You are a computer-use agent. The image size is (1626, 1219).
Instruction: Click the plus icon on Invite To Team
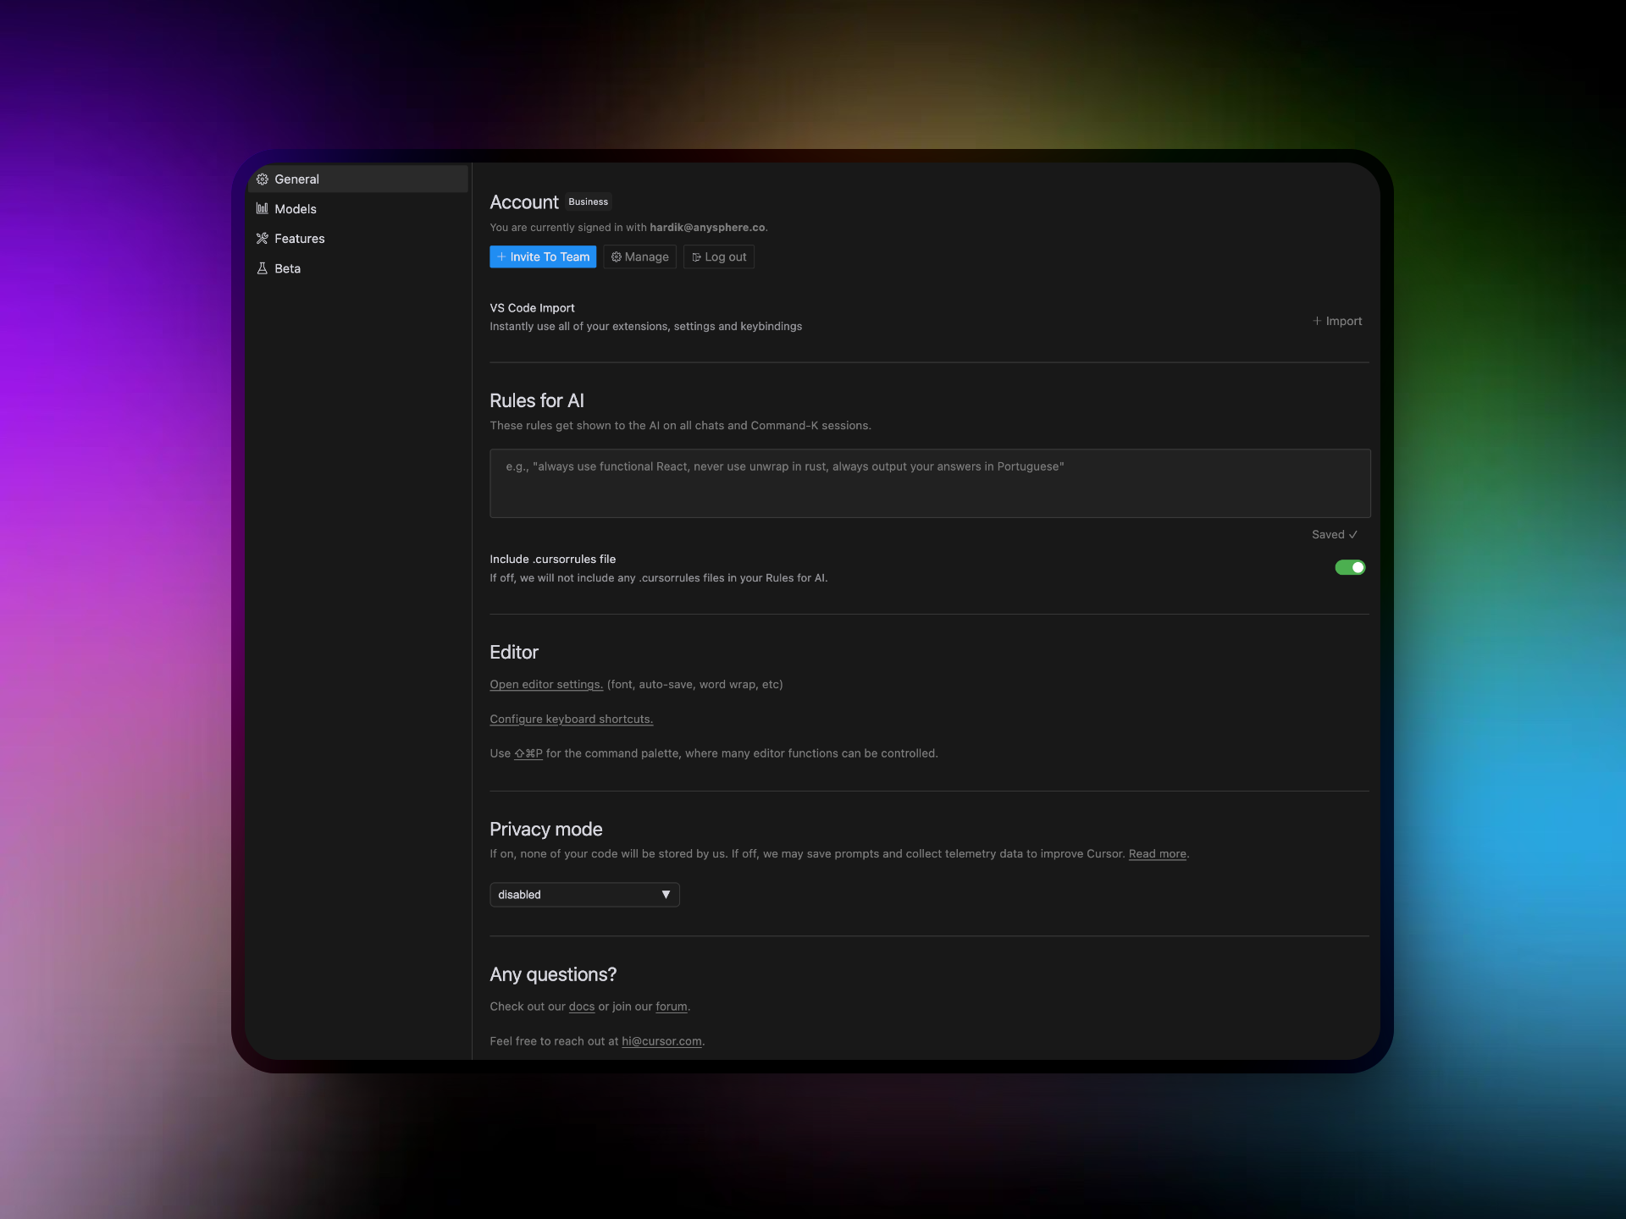coord(501,256)
